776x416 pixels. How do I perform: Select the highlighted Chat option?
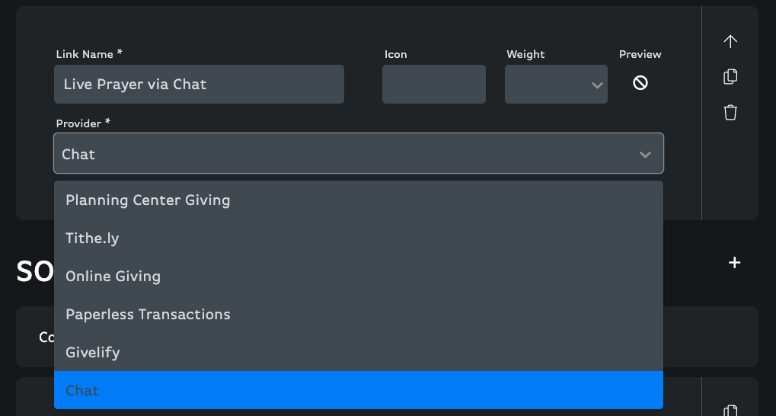coord(359,390)
